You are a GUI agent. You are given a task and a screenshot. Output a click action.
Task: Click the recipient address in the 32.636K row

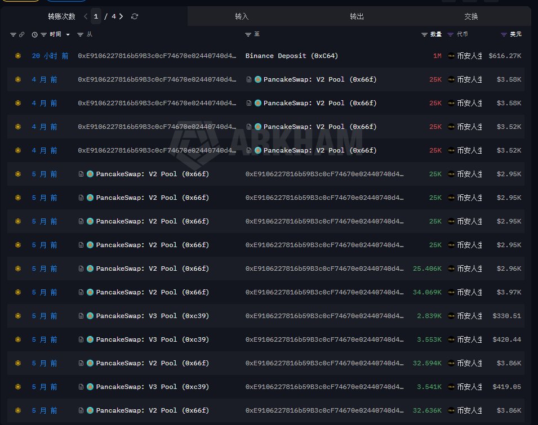[x=324, y=410]
